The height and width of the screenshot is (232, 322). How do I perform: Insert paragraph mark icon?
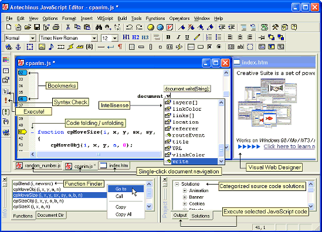[120, 47]
